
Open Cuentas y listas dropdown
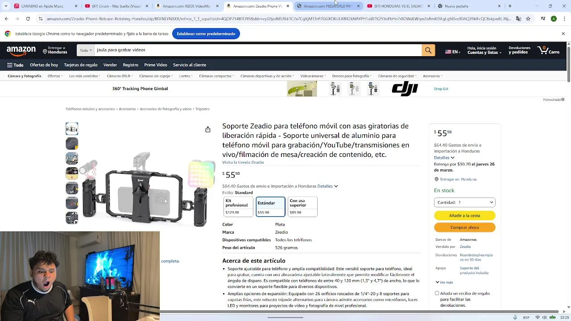(x=484, y=50)
